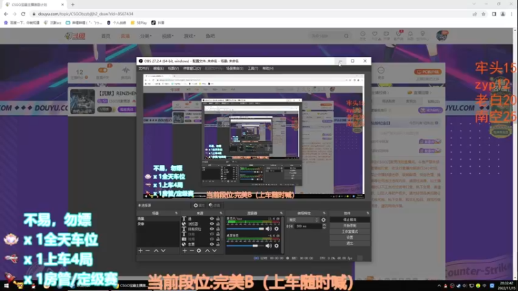Open Mic/Aux audio settings gear
The height and width of the screenshot is (291, 518).
(x=276, y=229)
